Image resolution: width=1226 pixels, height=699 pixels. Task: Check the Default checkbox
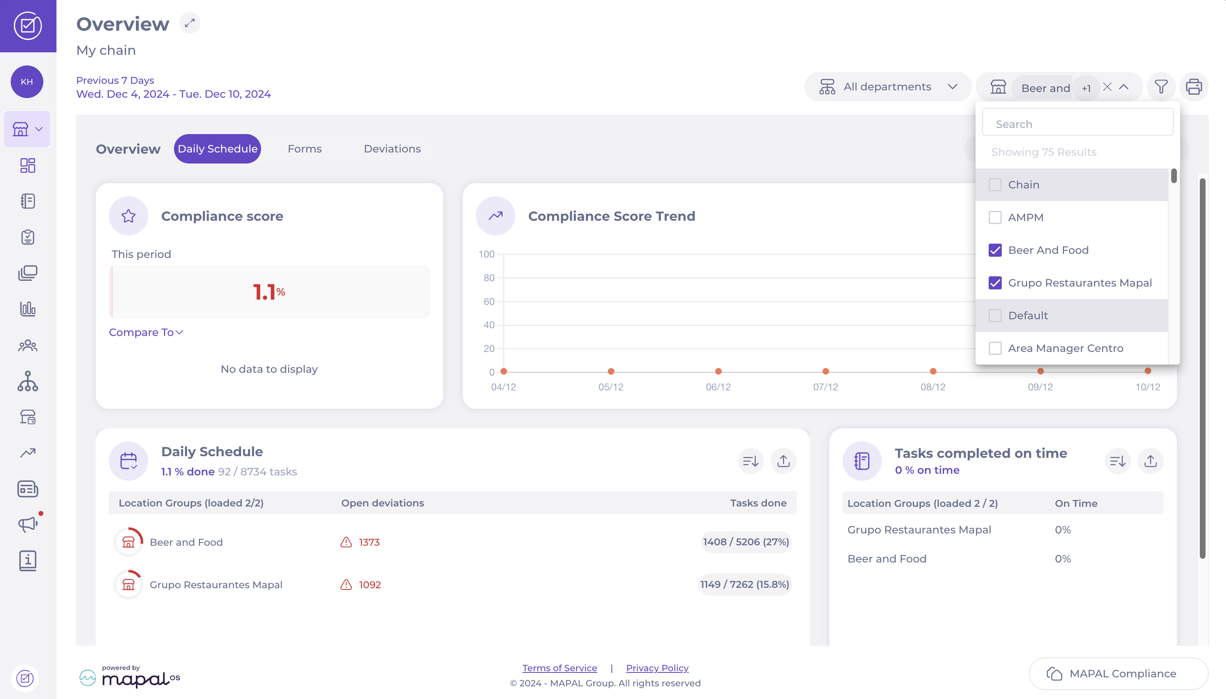pyautogui.click(x=995, y=316)
